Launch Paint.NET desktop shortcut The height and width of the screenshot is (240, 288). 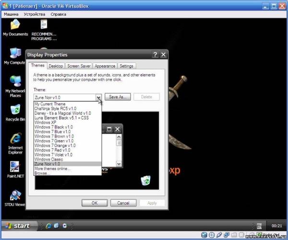click(15, 170)
